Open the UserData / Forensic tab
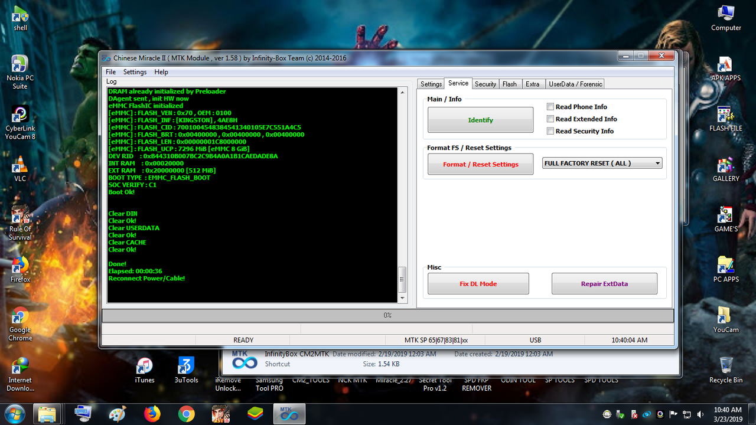Screen dimensions: 756x425 (x=575, y=84)
